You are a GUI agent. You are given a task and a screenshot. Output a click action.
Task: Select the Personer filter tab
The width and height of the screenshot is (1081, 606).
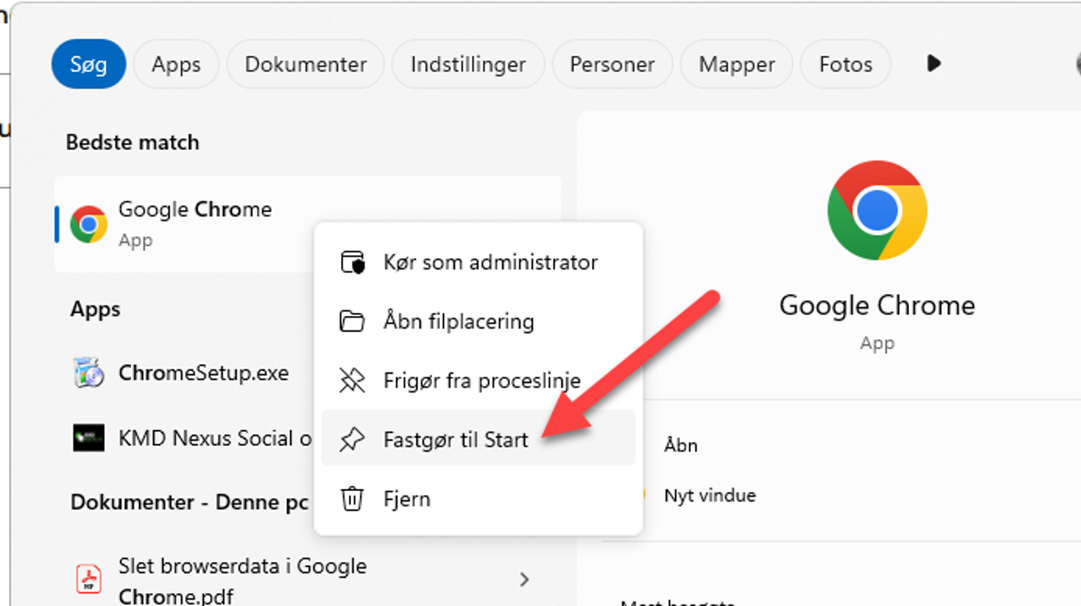612,65
